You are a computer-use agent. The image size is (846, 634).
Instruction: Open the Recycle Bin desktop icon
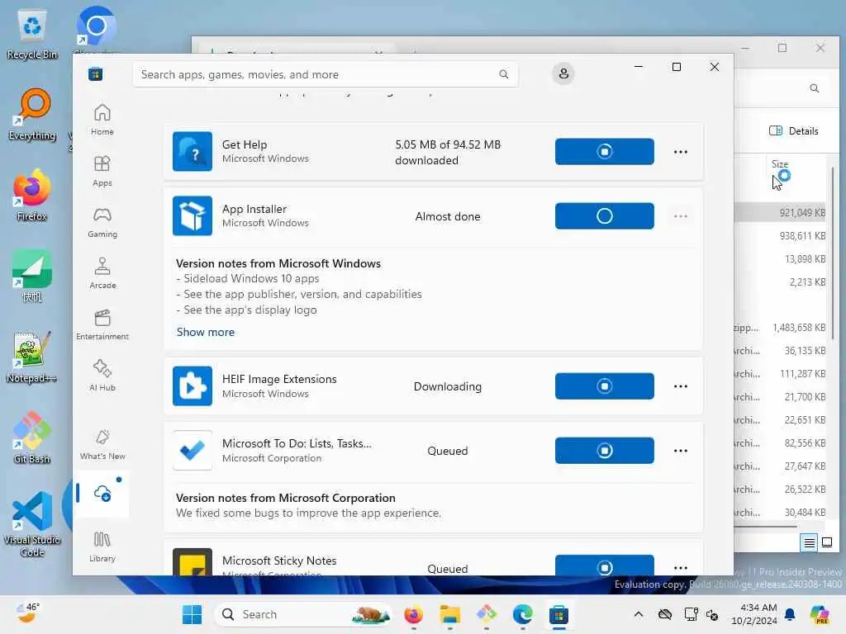point(32,35)
